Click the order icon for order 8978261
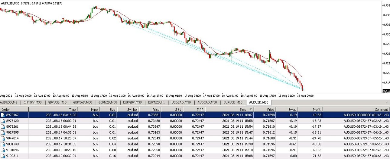The height and width of the screenshot is (159, 390). pyautogui.click(x=3, y=126)
